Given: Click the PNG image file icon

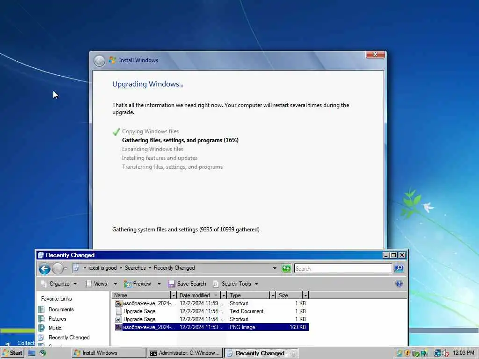Looking at the screenshot, I should point(118,327).
